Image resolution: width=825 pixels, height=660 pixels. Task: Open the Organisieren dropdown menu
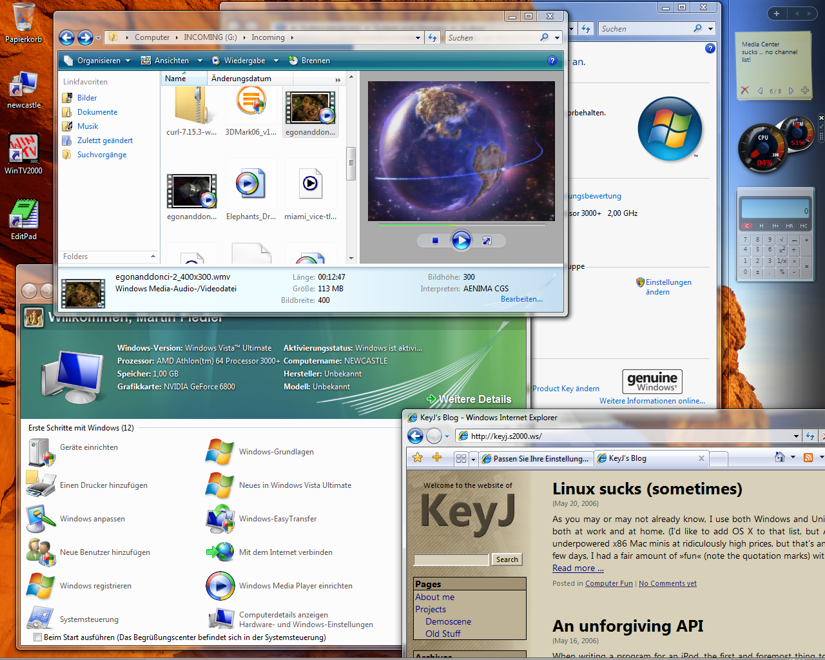point(98,61)
